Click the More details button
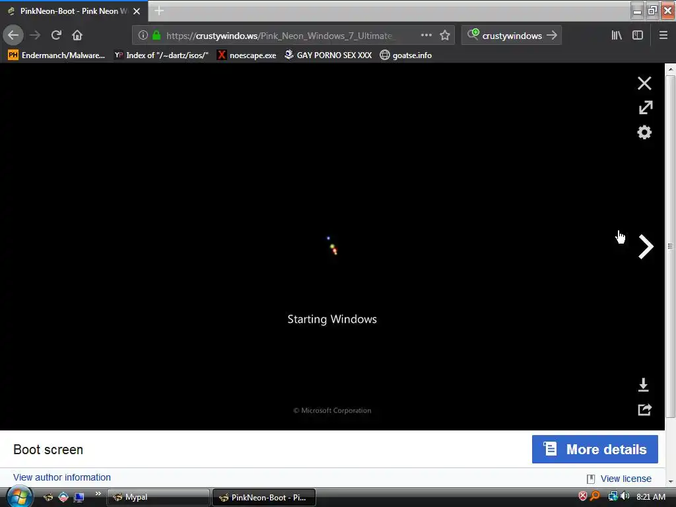Image resolution: width=676 pixels, height=507 pixels. click(595, 449)
